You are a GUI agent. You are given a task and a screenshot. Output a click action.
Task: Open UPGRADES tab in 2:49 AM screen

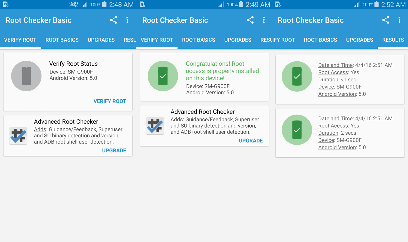click(238, 40)
